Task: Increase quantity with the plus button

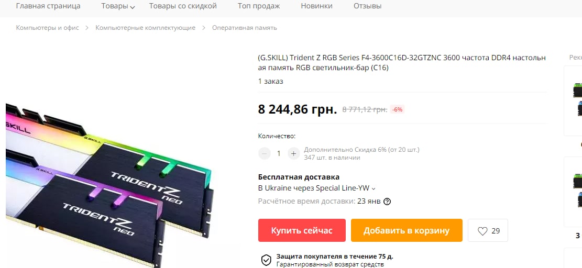Action: [293, 153]
